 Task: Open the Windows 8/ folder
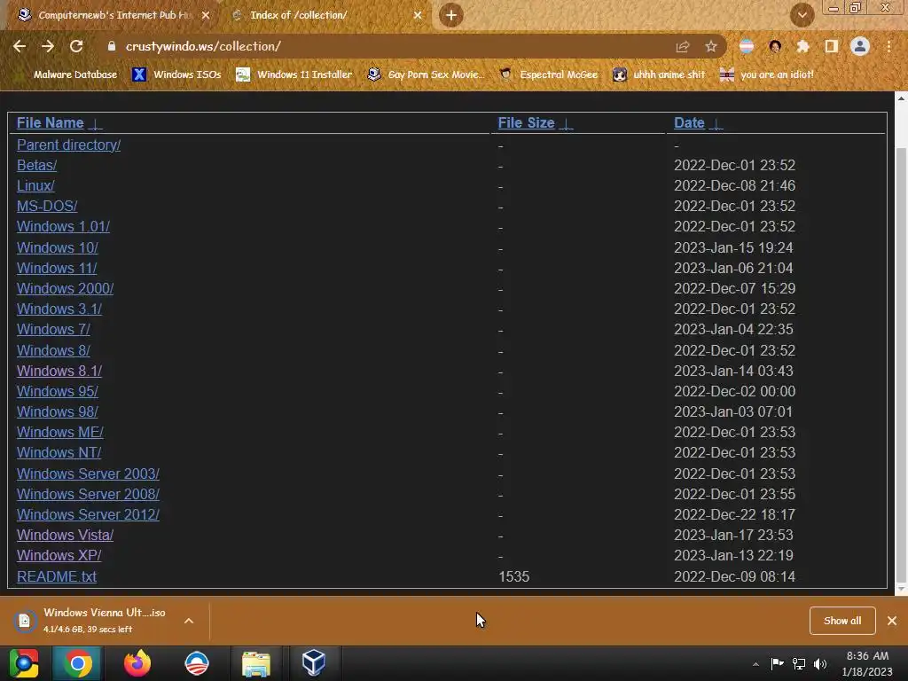coord(53,350)
